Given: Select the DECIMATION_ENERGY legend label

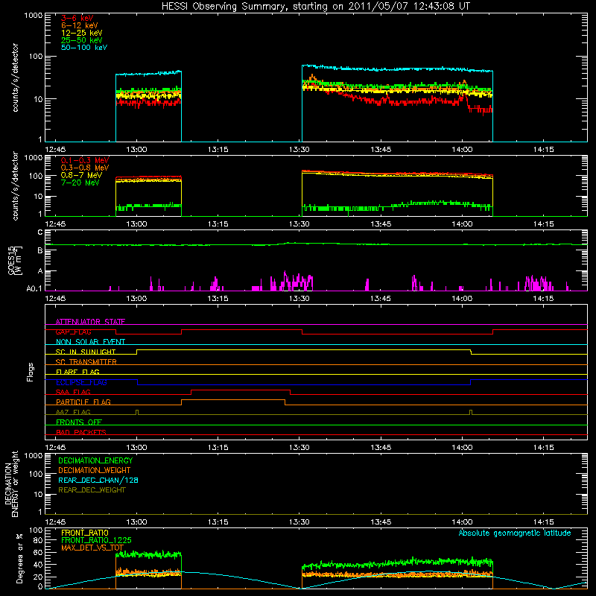Looking at the screenshot, I should point(95,460).
